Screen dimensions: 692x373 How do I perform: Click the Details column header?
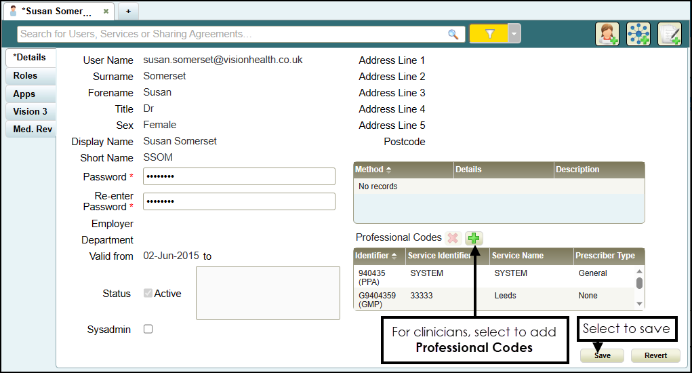point(504,170)
